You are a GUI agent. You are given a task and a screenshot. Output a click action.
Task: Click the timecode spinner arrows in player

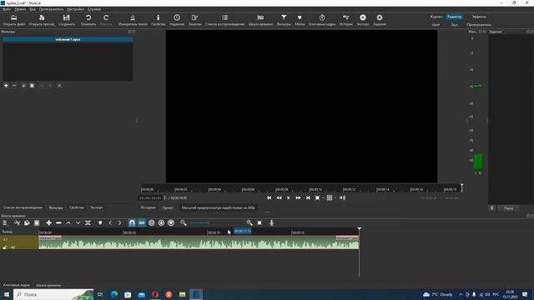165,197
